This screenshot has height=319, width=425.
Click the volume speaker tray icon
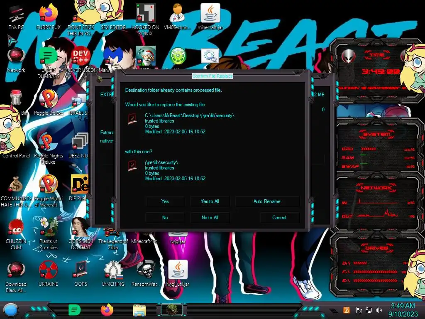379,310
